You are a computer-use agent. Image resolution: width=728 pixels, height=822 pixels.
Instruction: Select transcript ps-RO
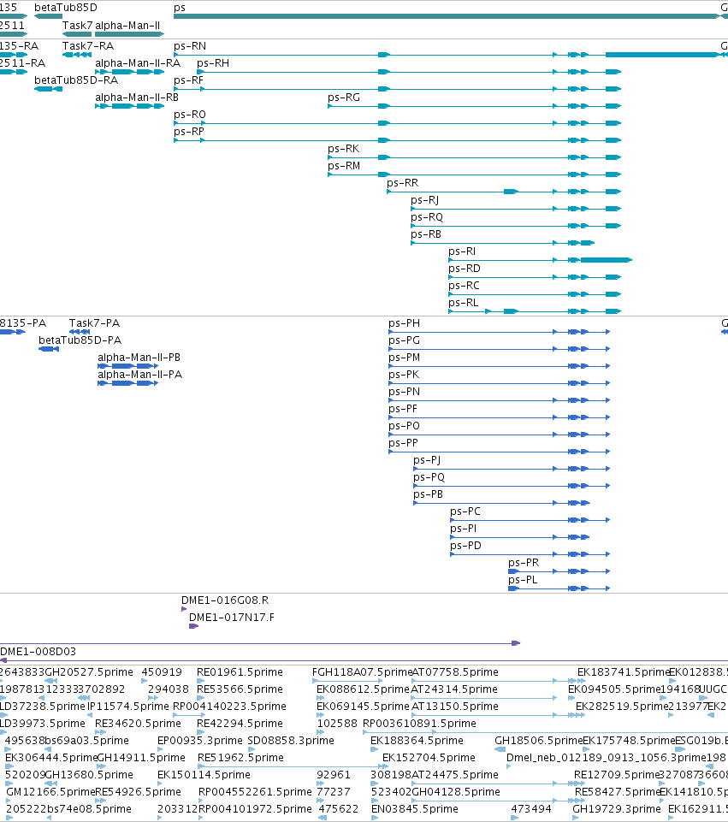click(x=397, y=123)
